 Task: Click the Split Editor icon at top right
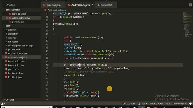pos(190,5)
